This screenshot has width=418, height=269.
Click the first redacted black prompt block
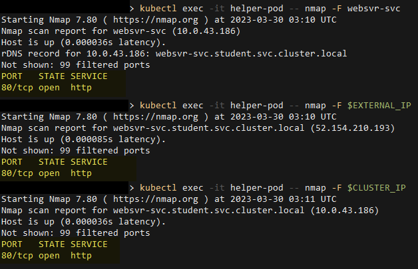pos(65,7)
